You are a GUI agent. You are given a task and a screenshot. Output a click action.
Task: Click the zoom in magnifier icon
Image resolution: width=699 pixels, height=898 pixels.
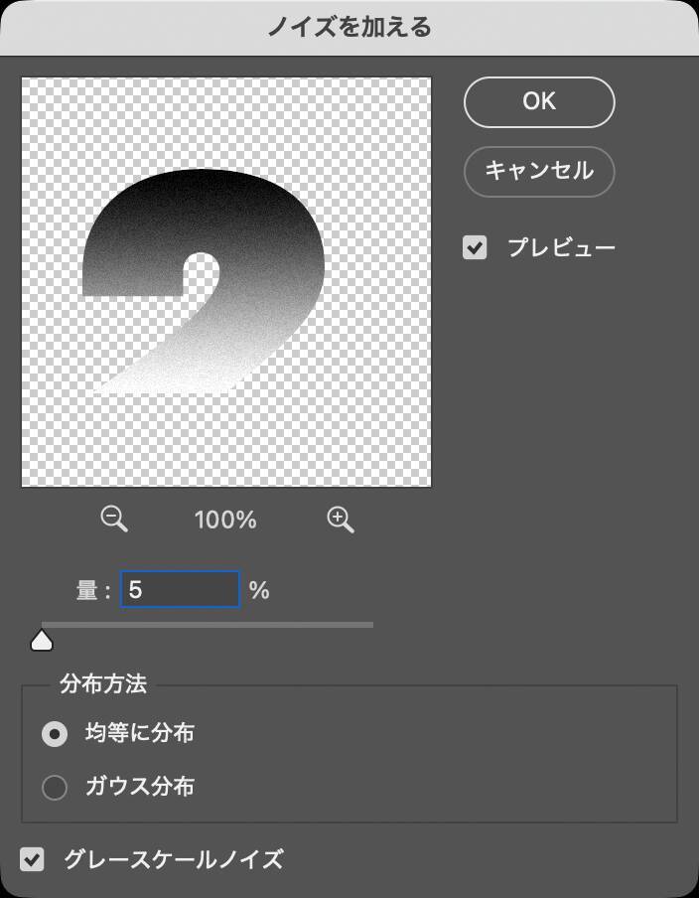[x=340, y=520]
